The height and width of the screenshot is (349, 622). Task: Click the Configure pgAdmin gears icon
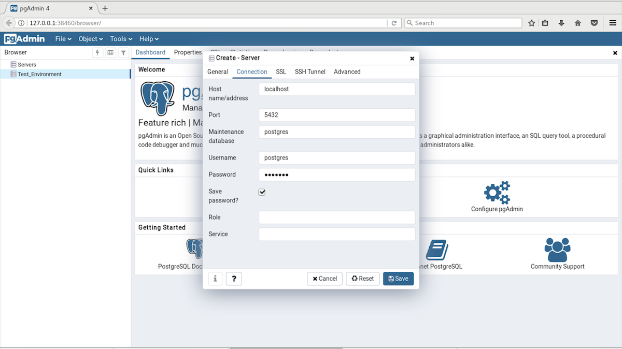coord(497,193)
